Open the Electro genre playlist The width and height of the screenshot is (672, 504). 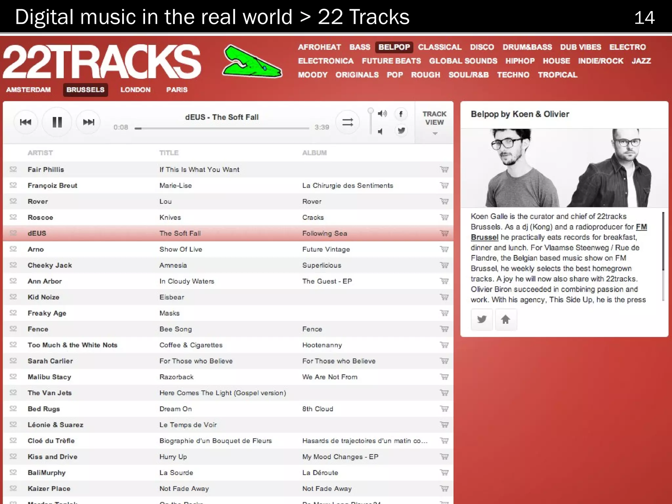[627, 47]
